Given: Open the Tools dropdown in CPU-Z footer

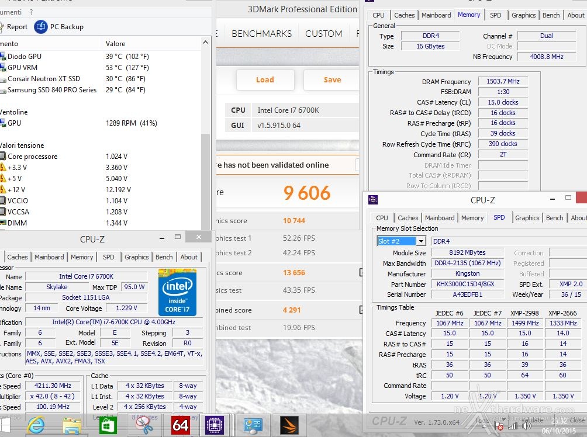Looking at the screenshot, I should click(x=485, y=421).
